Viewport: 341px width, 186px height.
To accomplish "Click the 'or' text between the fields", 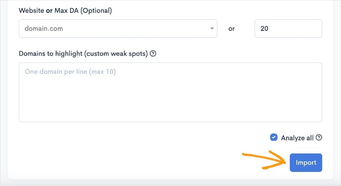I will pos(231,29).
